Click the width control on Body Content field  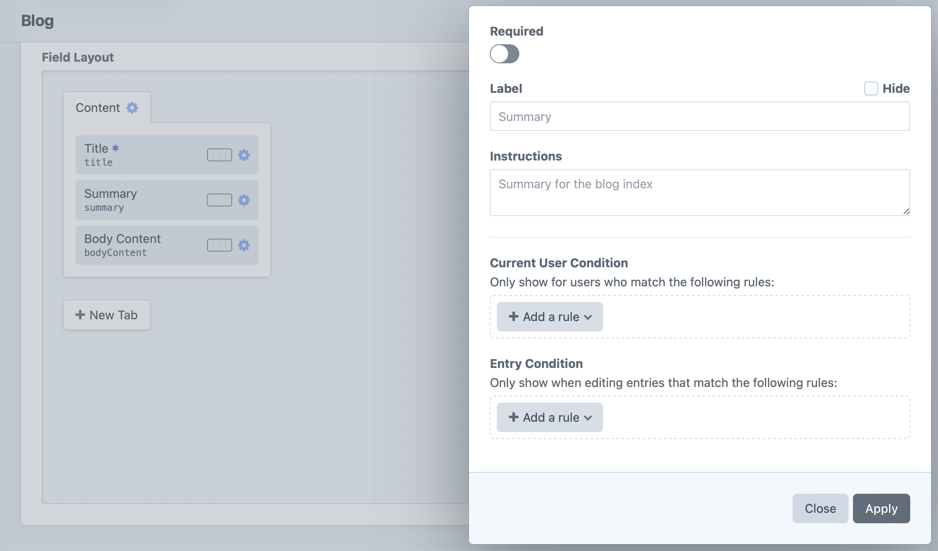[219, 245]
